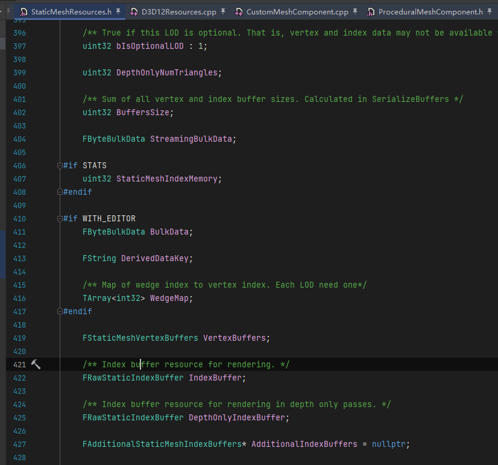
Task: Place cursor on bIsOptionalLOD identifier
Action: pyautogui.click(x=150, y=46)
